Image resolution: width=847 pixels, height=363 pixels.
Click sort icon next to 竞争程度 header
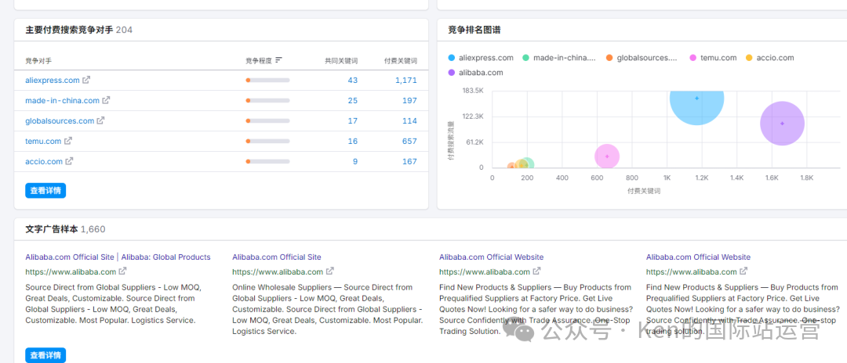click(x=278, y=60)
